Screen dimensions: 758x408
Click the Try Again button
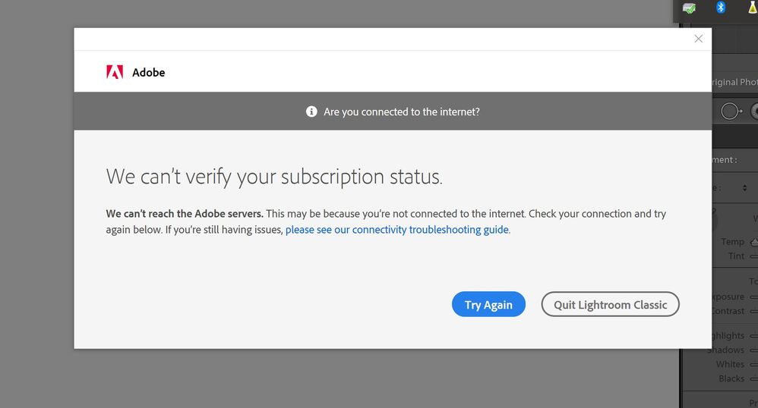pyautogui.click(x=488, y=305)
